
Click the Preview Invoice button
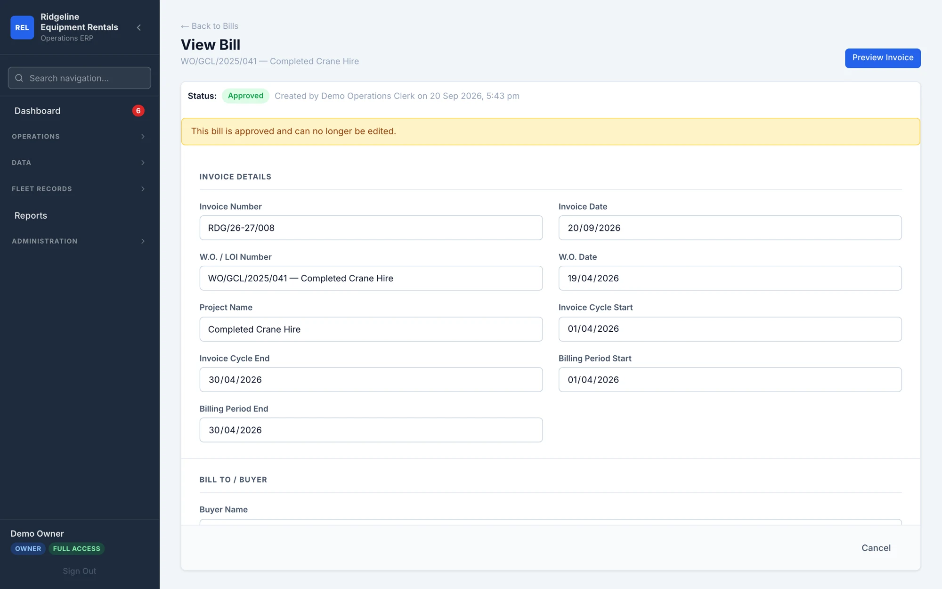tap(883, 58)
